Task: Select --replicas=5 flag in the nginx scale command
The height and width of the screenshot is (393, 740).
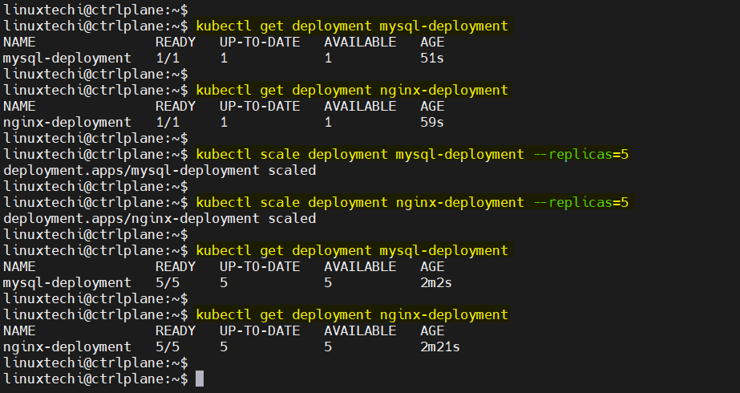Action: (581, 203)
